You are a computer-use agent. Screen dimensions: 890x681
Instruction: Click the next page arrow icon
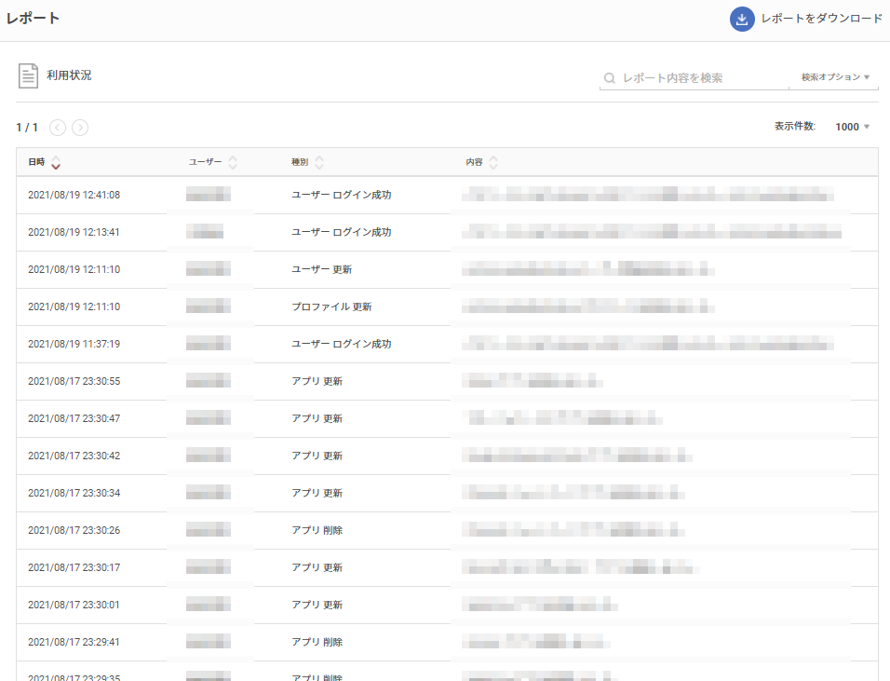79,127
